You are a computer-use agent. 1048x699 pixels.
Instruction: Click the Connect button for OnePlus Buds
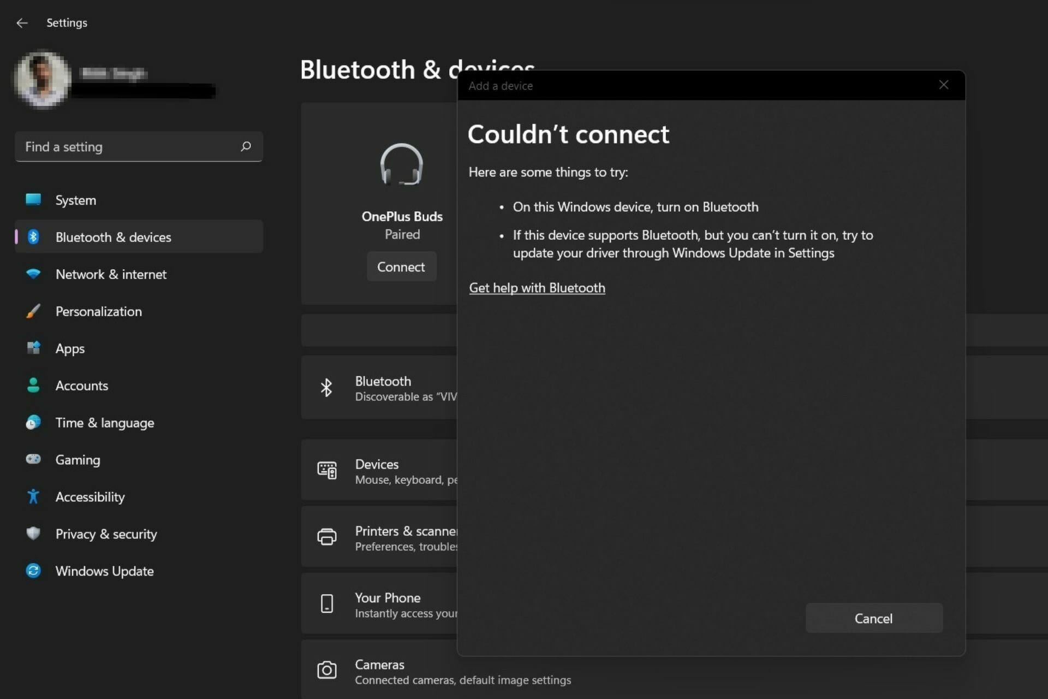pos(401,266)
